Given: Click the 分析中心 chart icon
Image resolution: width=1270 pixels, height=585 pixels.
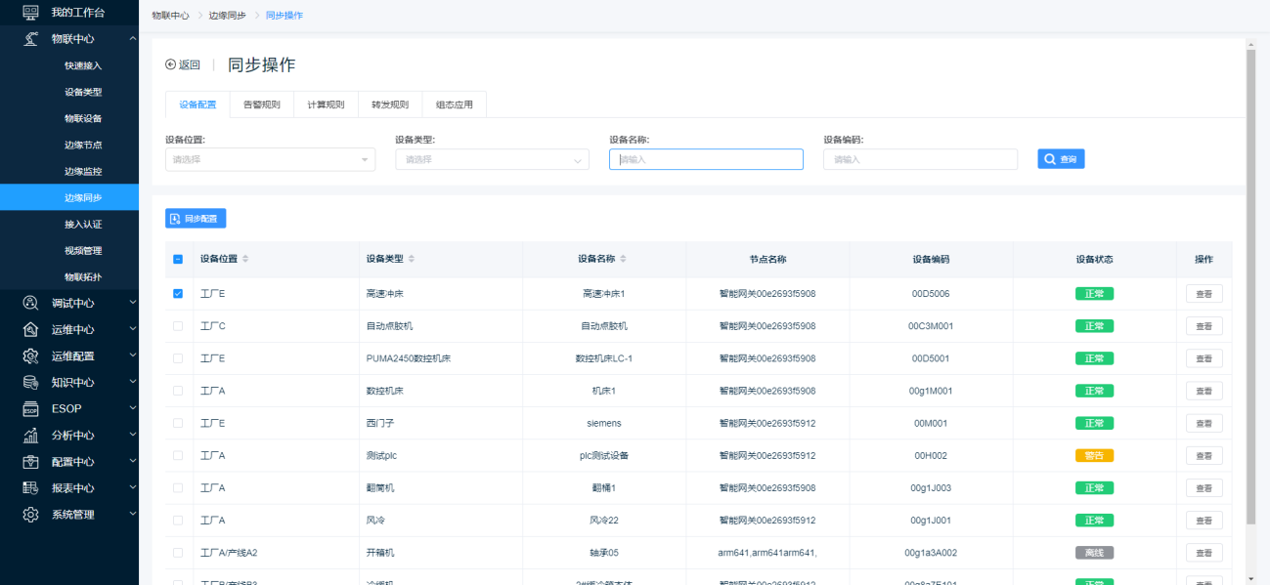Looking at the screenshot, I should [x=30, y=435].
